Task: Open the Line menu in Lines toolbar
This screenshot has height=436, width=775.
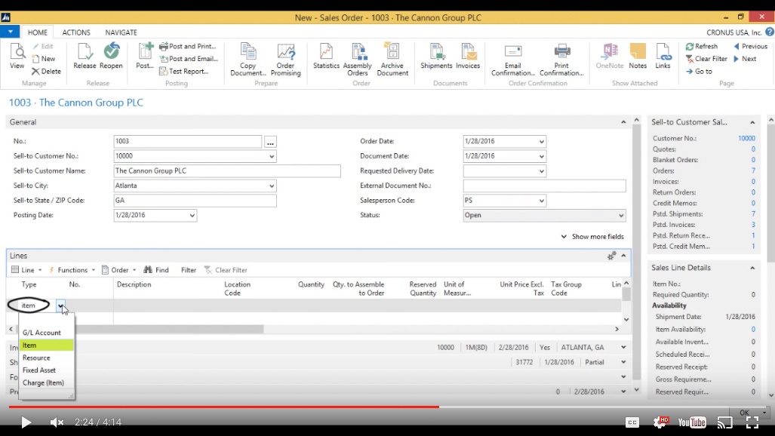Action: [x=26, y=270]
